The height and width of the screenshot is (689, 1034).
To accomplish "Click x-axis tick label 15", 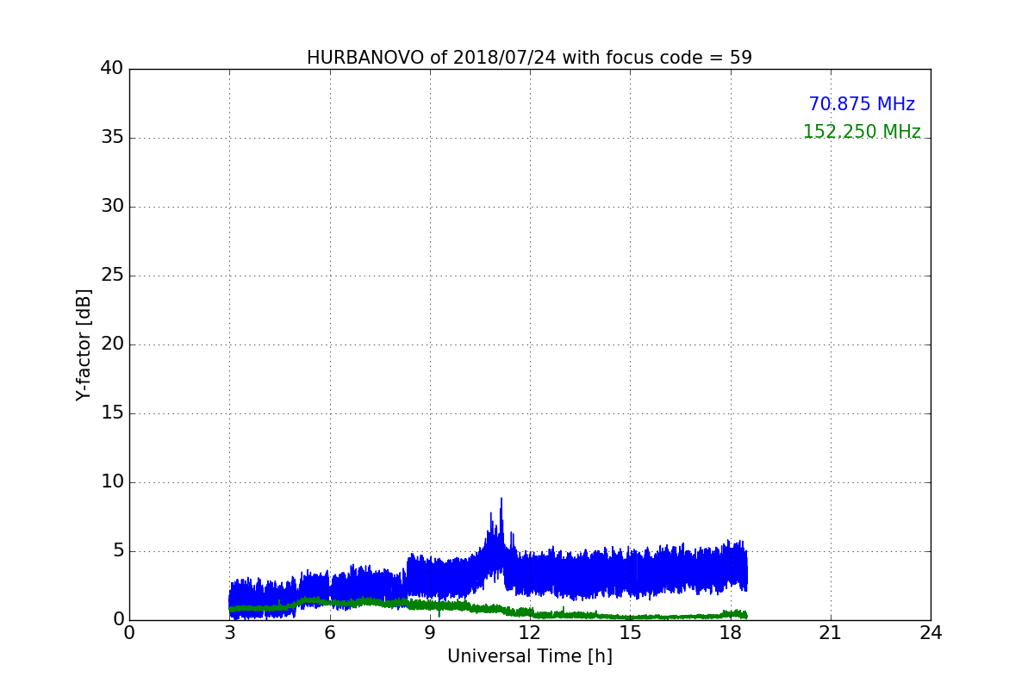I will 630,633.
